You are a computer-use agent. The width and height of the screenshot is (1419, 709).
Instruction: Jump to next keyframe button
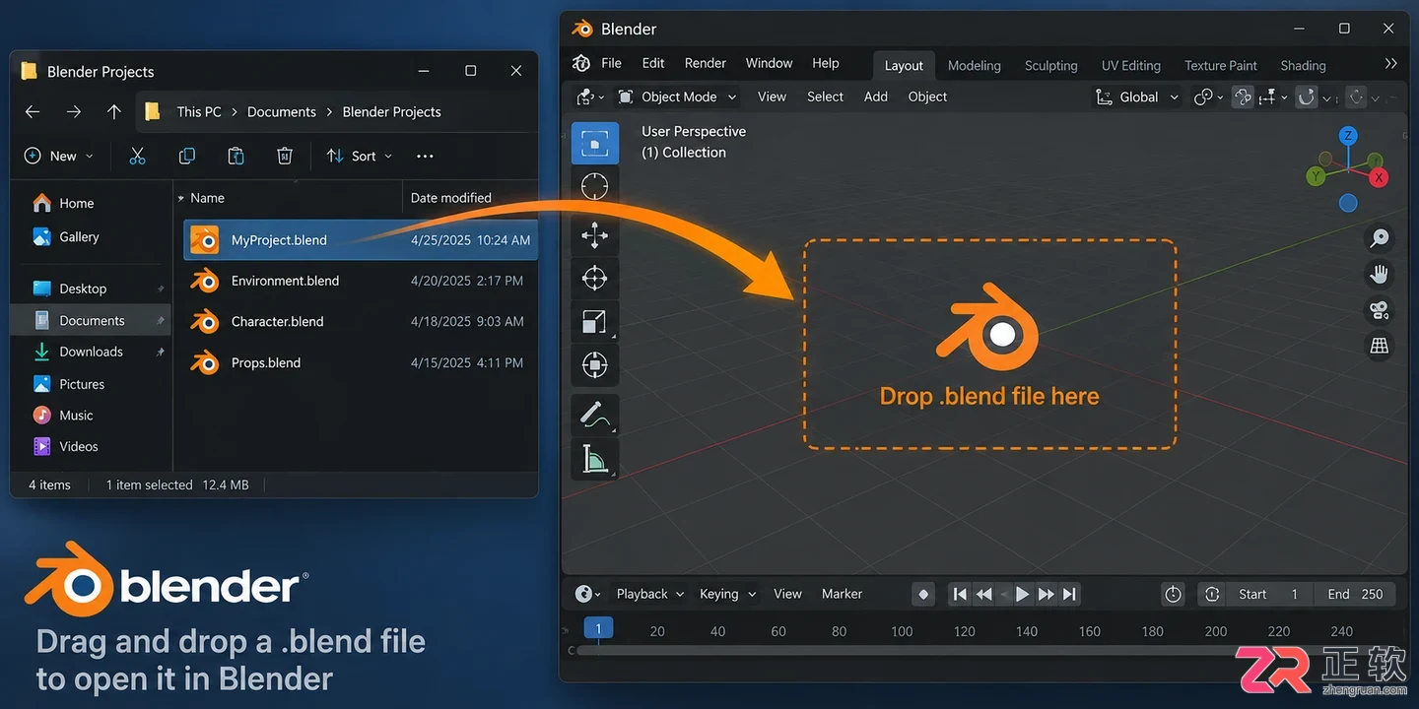pos(1047,594)
